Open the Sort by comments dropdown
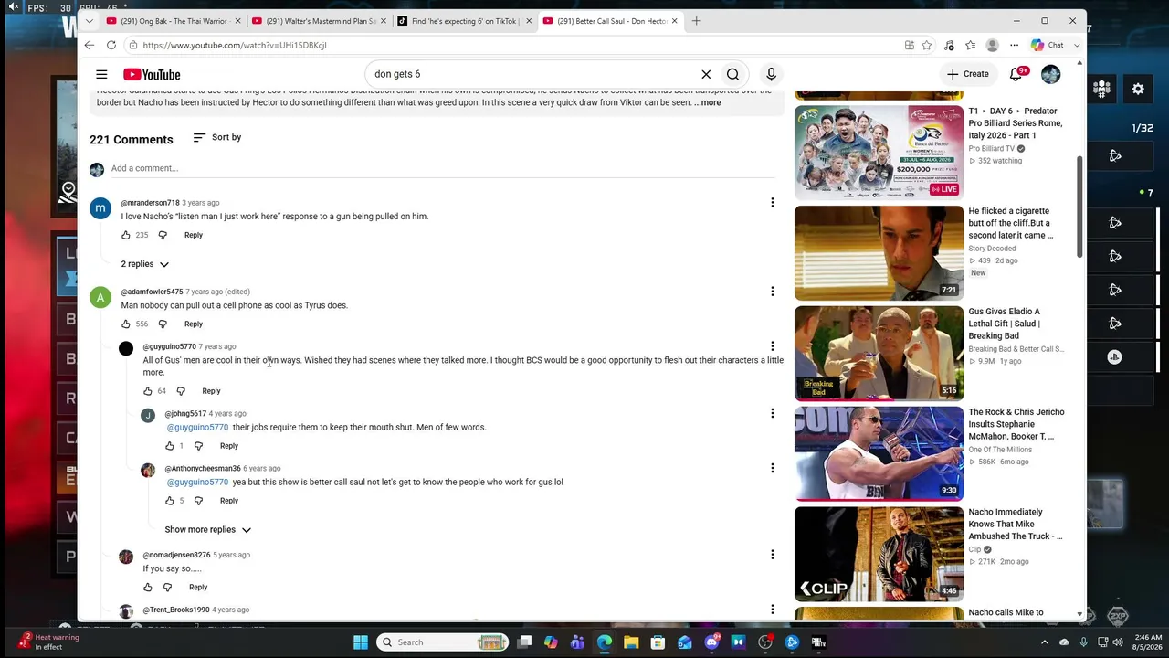This screenshot has height=658, width=1169. pos(217,137)
